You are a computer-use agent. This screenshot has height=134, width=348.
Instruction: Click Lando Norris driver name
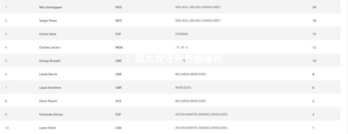(x=48, y=74)
